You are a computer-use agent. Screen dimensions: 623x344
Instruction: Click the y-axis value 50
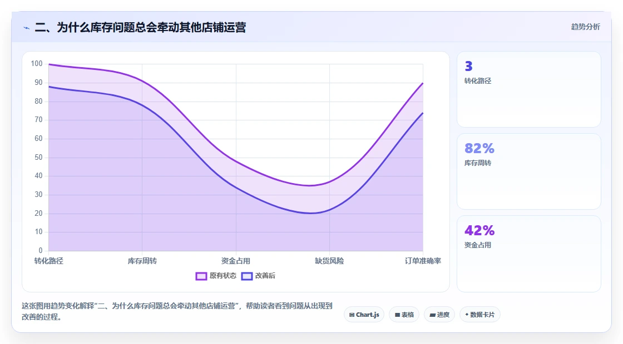coord(38,158)
